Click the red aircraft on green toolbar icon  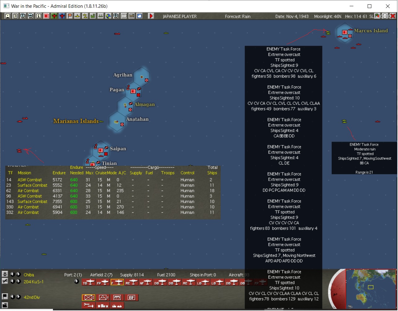[x=54, y=16]
